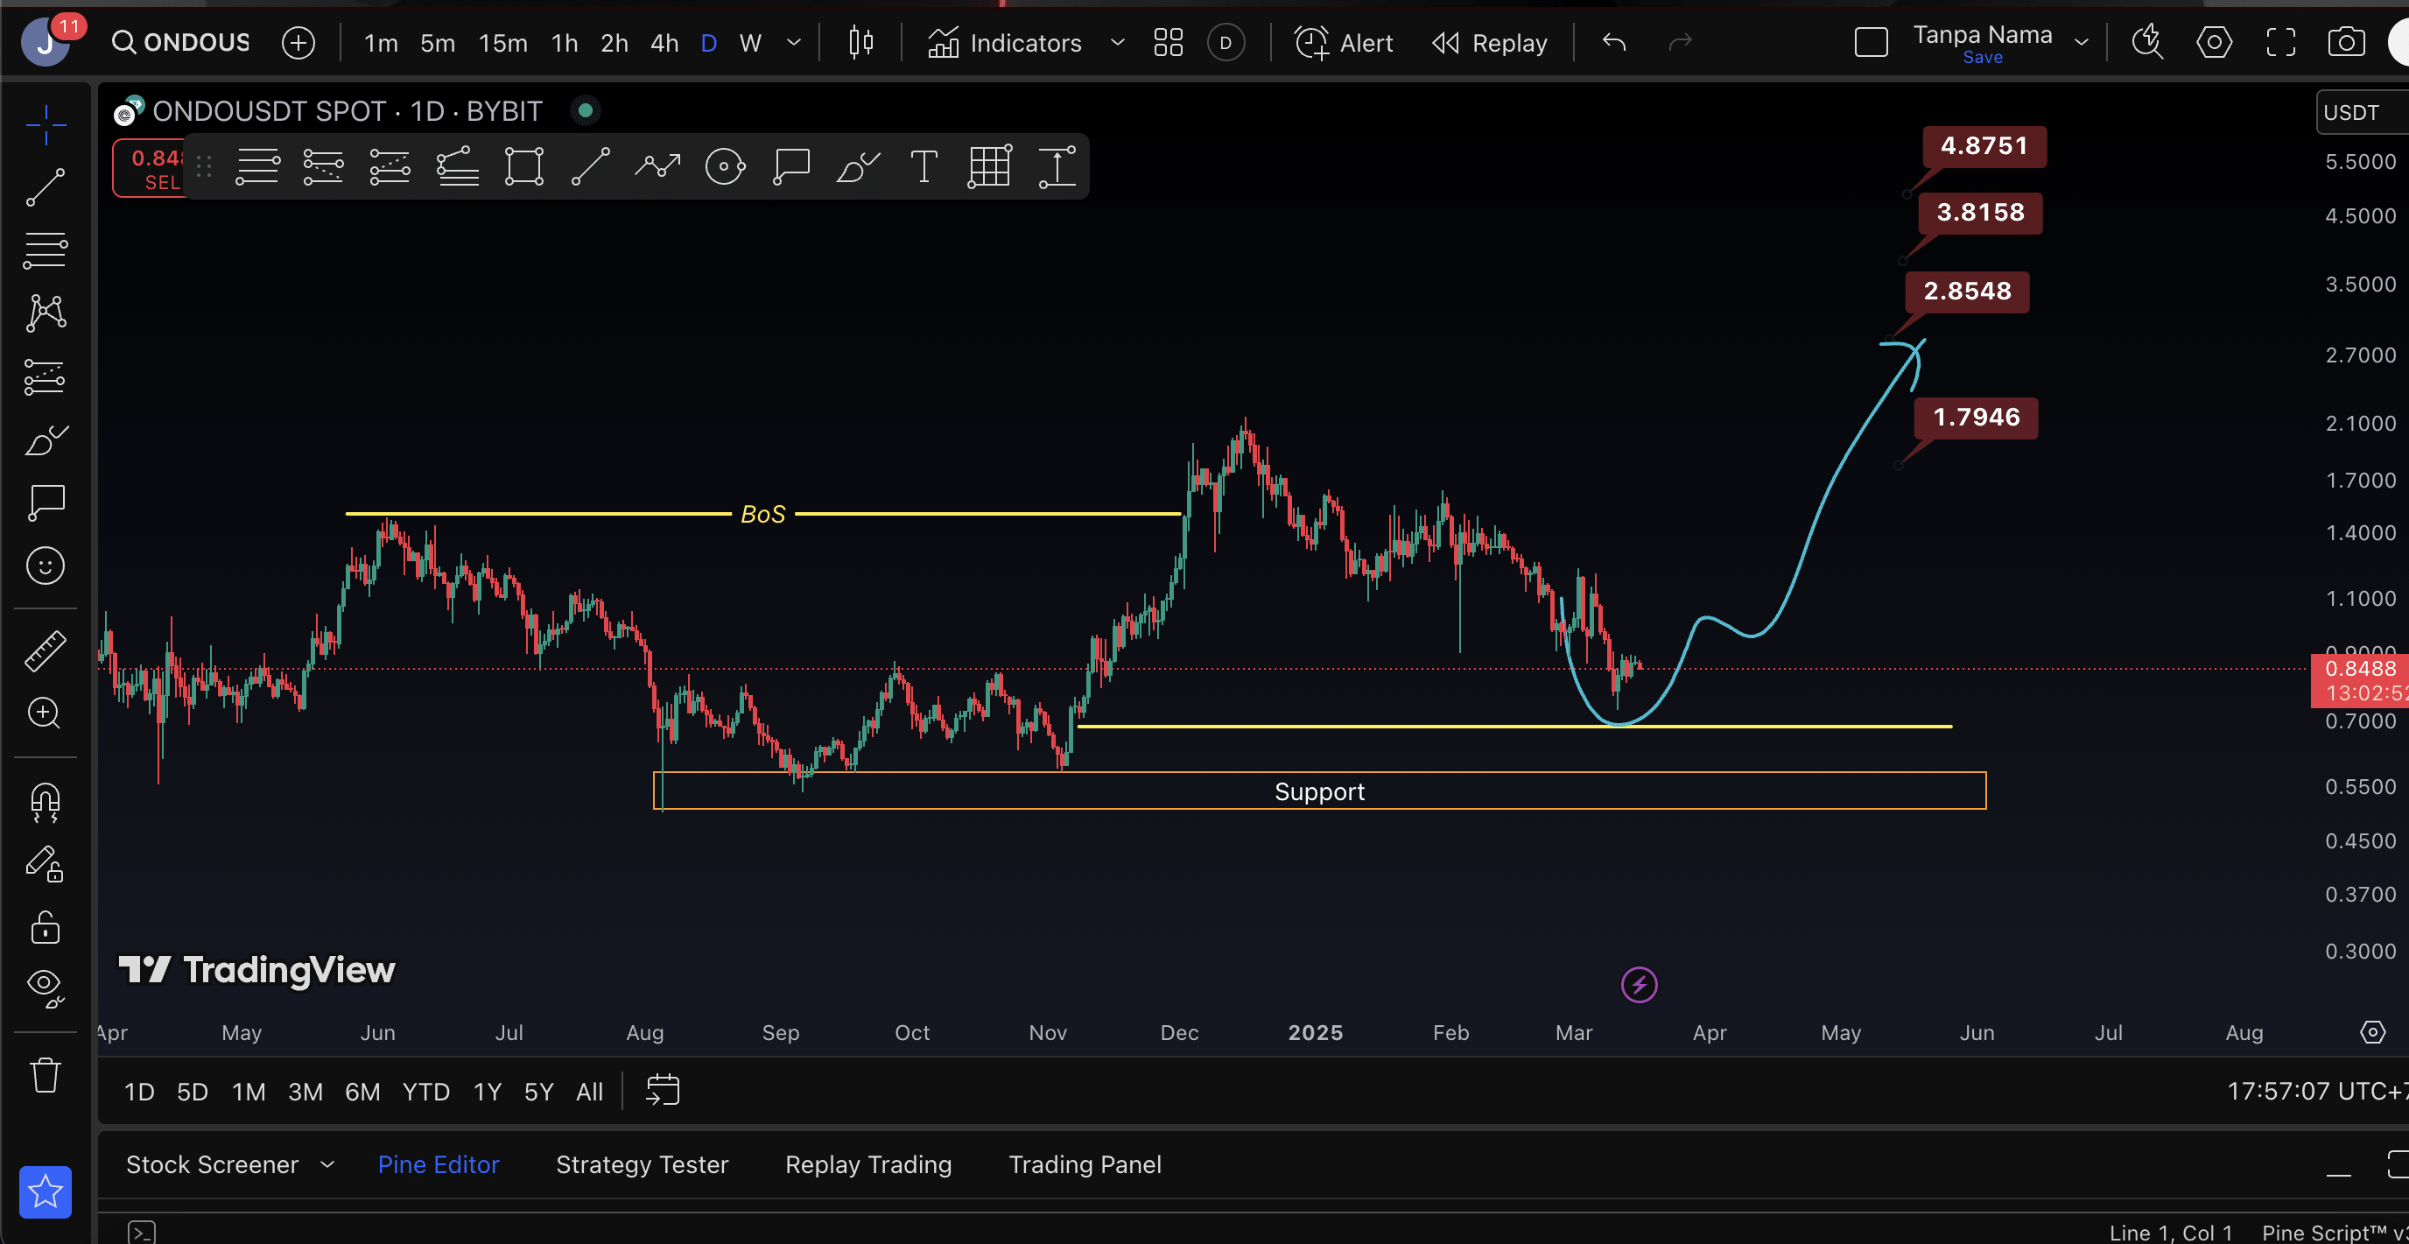This screenshot has height=1244, width=2409.
Task: Toggle hide all drawings eye icon
Action: [45, 987]
